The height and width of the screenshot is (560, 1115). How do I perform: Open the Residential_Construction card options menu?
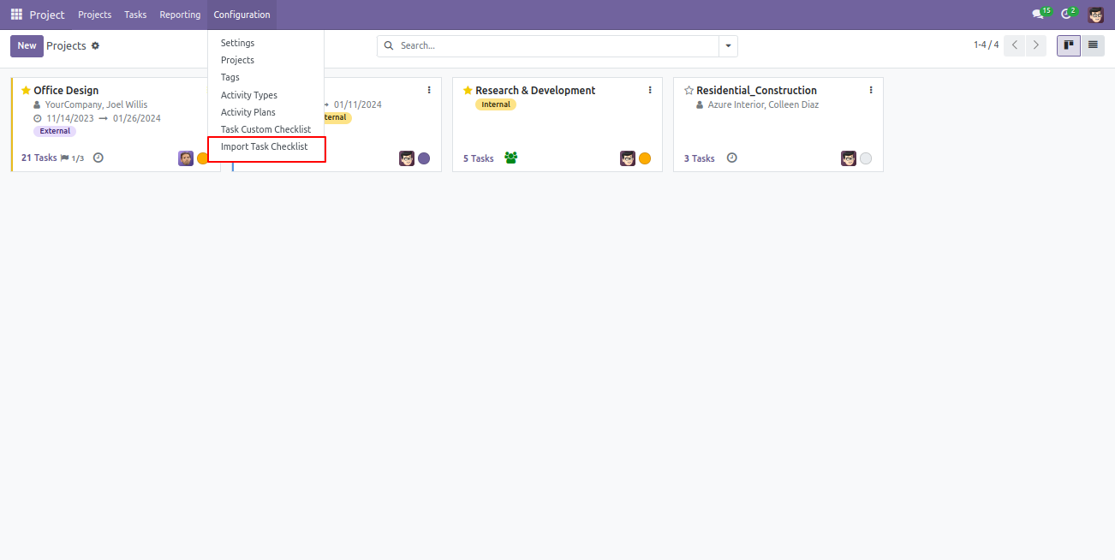click(871, 90)
